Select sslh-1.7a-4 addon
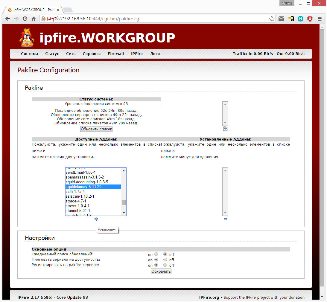Image resolution: width=327 pixels, height=302 pixels. point(93,192)
